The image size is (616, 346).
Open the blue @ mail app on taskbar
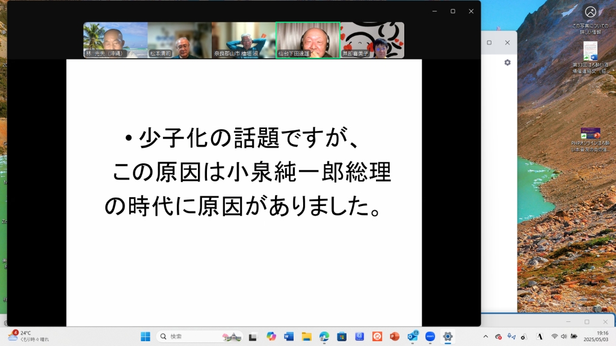point(360,336)
